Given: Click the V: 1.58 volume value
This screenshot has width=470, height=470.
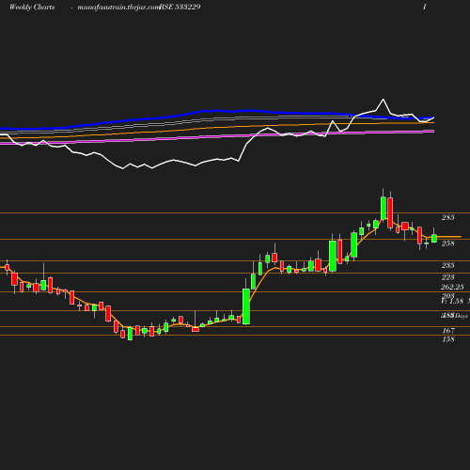Looking at the screenshot, I should click(x=452, y=301).
